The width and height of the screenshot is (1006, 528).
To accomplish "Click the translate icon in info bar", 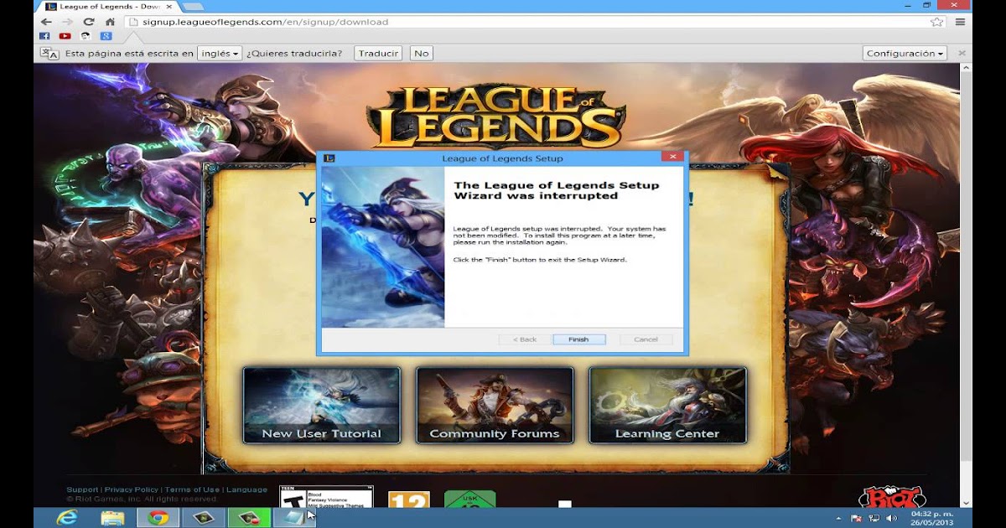I will point(50,53).
